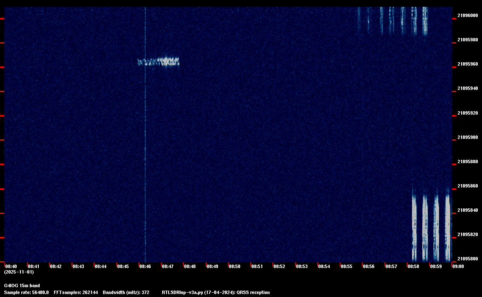Click the 08:57 time axis label
Screen dimensions: 482x297
tap(391, 266)
